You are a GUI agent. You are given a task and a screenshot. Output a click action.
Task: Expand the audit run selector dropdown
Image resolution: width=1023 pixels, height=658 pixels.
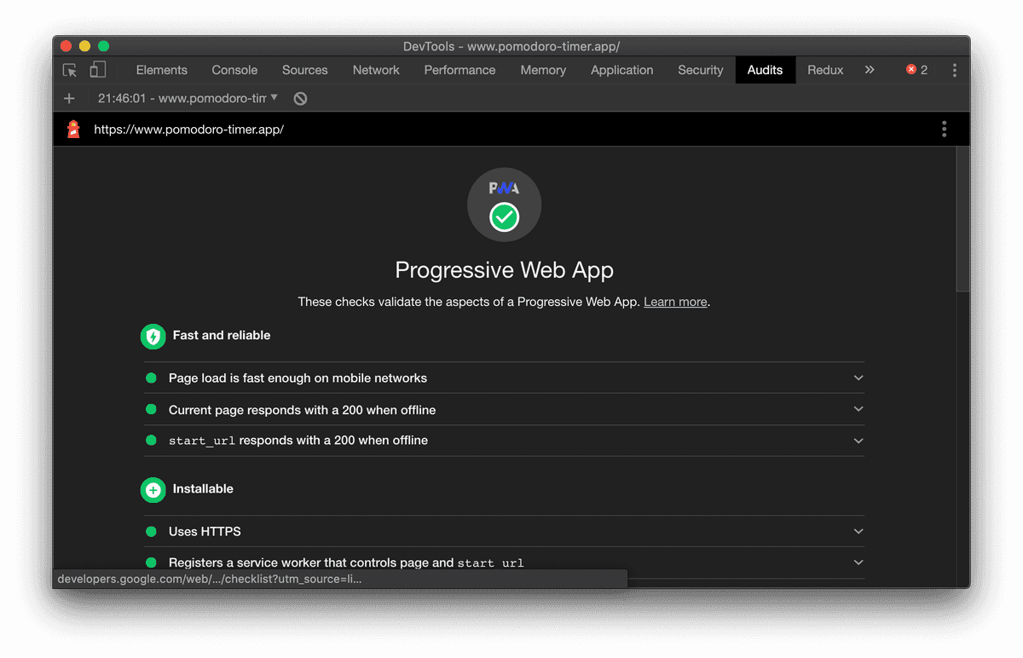point(275,98)
